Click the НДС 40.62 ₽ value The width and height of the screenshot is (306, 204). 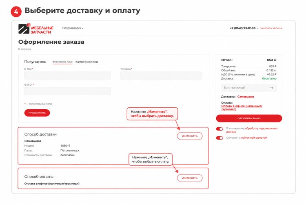pyautogui.click(x=272, y=74)
